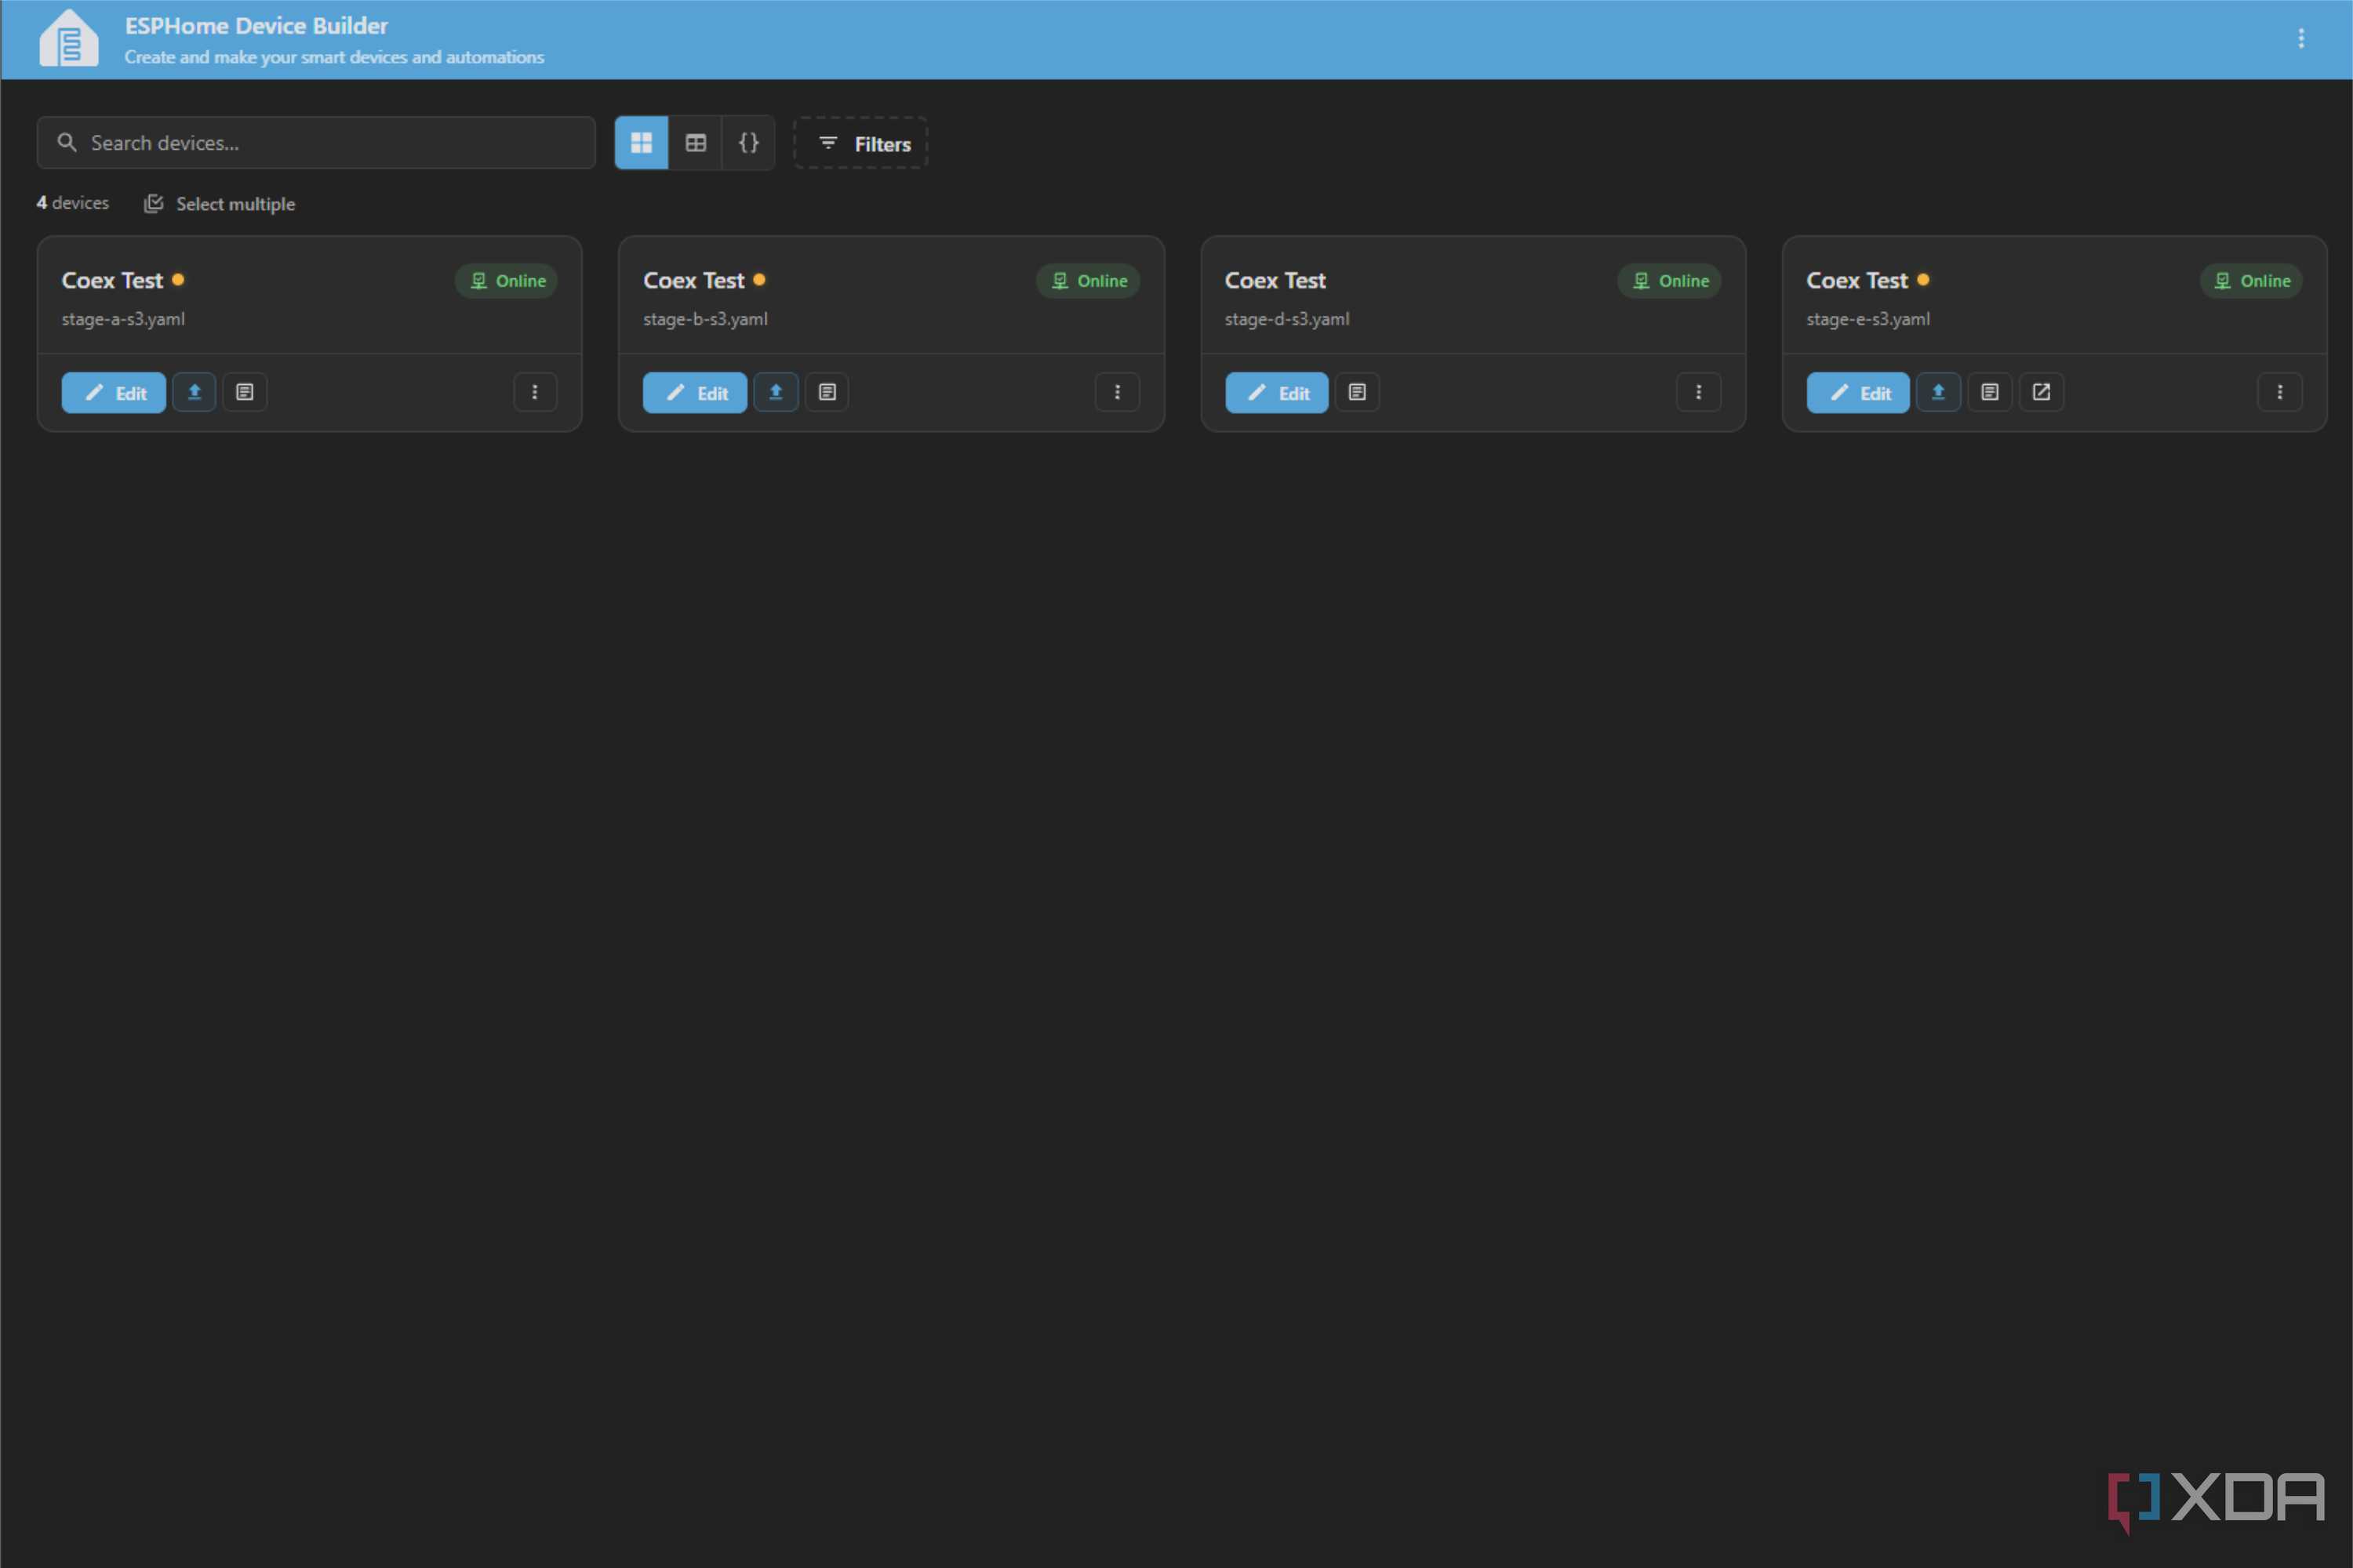
Task: Edit the stage-b-s3.yaml device
Action: (x=695, y=393)
